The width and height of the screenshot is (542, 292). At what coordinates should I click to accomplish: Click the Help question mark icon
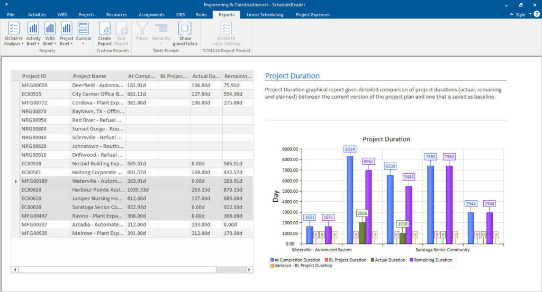pyautogui.click(x=537, y=14)
